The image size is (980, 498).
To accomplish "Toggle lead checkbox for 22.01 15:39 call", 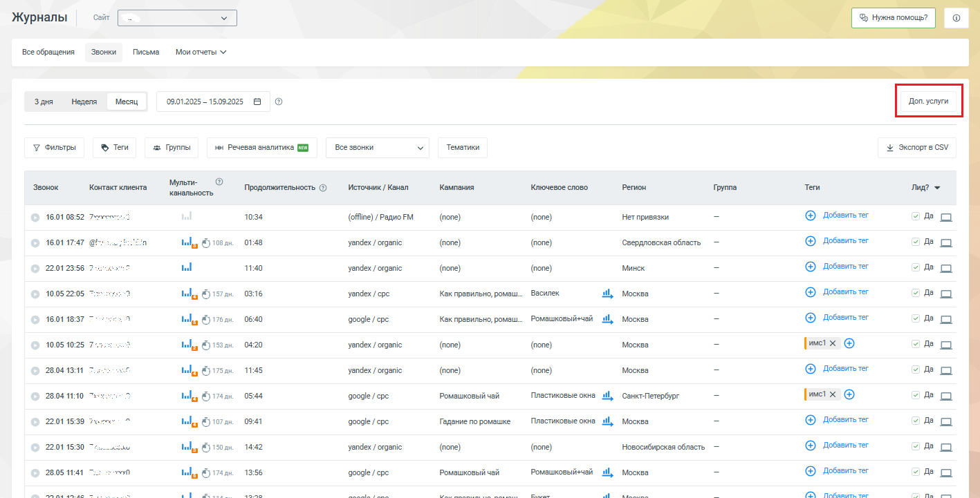I will point(916,421).
